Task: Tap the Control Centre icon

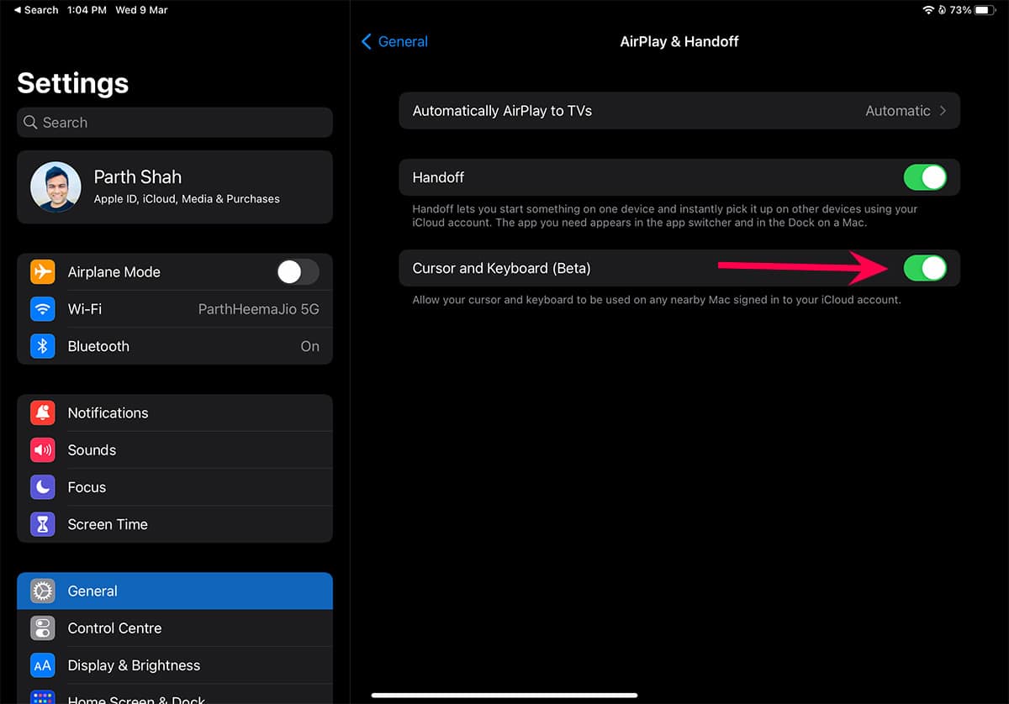Action: tap(42, 628)
